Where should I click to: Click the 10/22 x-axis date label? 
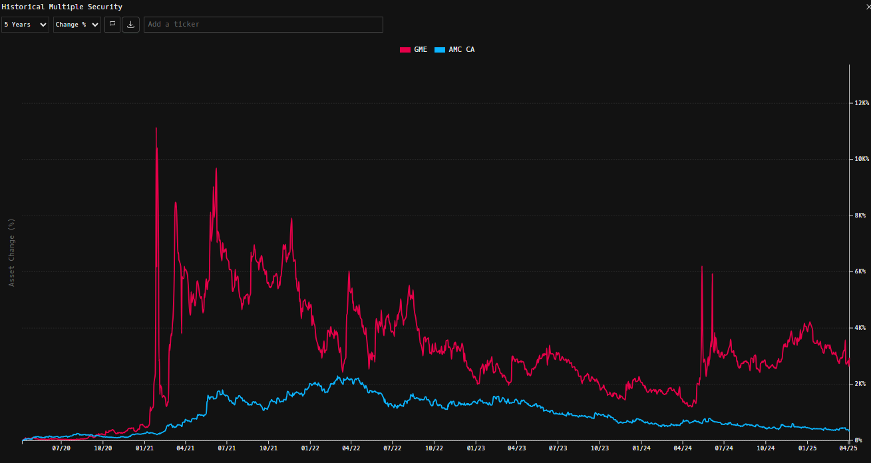(x=434, y=449)
